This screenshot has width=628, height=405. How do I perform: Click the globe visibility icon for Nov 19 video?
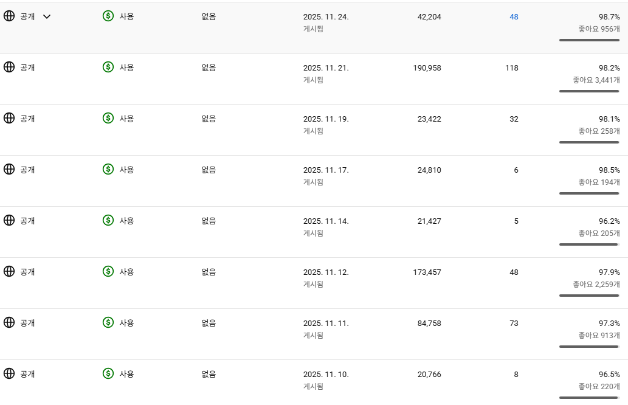coord(9,119)
